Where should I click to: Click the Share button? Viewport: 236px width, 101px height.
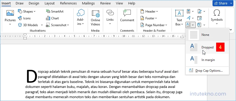click(223, 3)
